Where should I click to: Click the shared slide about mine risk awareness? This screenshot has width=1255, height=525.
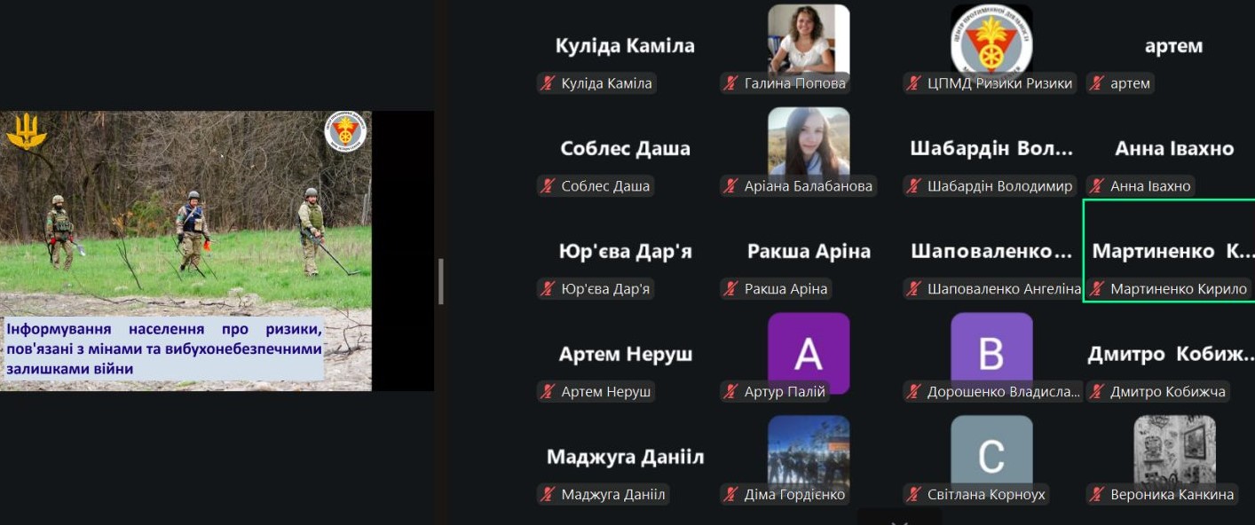(x=186, y=251)
